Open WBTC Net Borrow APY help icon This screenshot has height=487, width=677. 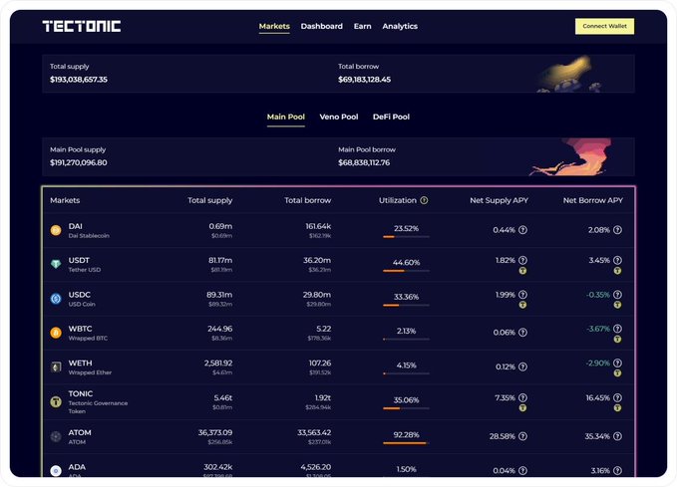tap(618, 329)
